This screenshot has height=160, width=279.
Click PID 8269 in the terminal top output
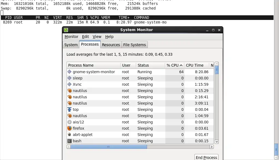coord(7,22)
